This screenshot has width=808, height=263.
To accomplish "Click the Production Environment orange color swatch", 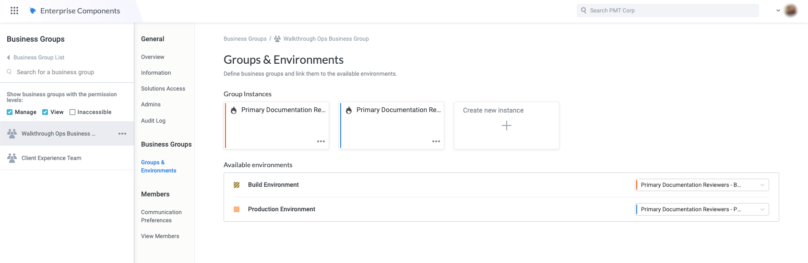I will [237, 209].
